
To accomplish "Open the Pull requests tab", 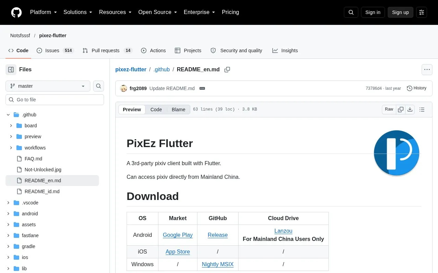I will point(107,51).
